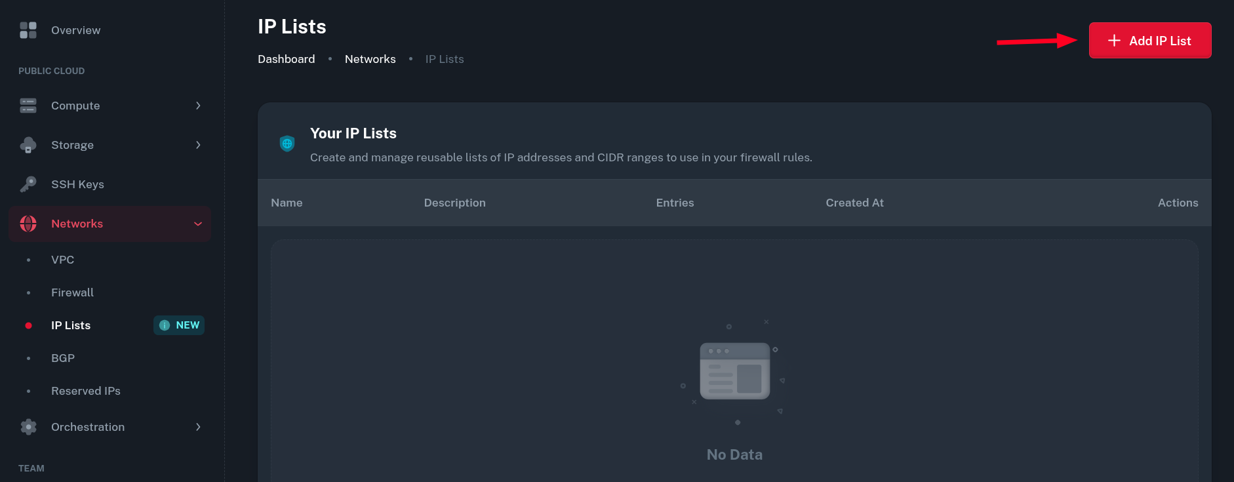Expand the Compute submenu chevron

point(198,106)
